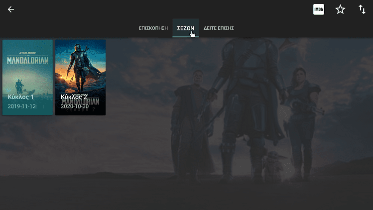Image resolution: width=373 pixels, height=210 pixels.
Task: Open the ΔΕΙΤΕ ΕΠΙΣΗΣ tab
Action: click(219, 28)
